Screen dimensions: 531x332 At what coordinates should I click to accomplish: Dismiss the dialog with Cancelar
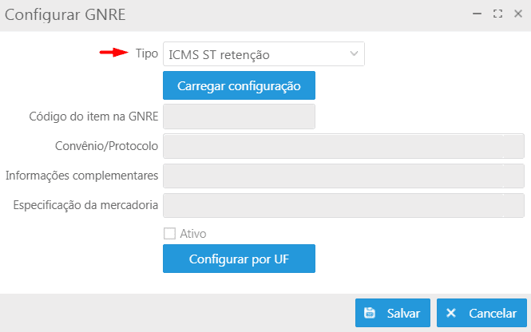(481, 313)
